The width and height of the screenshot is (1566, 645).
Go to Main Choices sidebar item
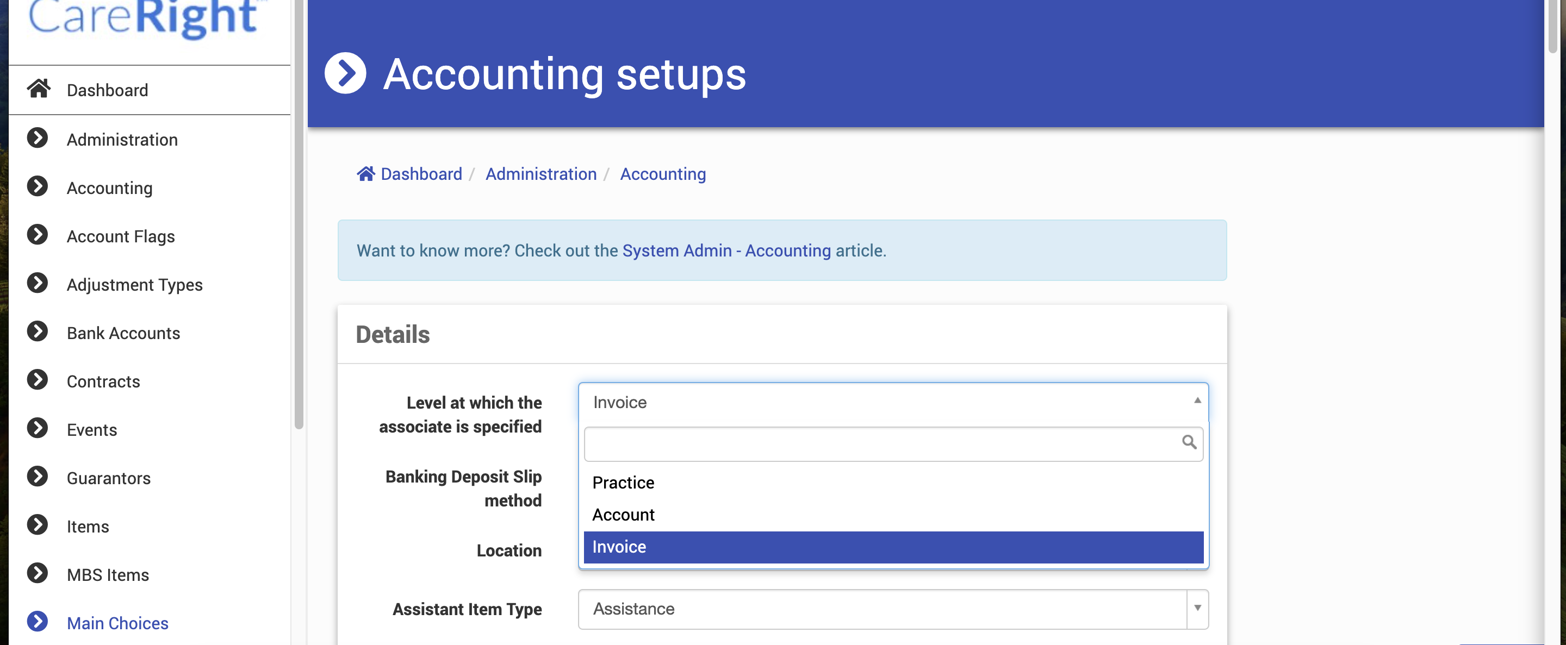tap(117, 623)
